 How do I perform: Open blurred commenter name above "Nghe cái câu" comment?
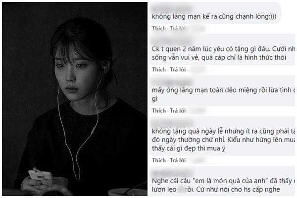(x=172, y=173)
